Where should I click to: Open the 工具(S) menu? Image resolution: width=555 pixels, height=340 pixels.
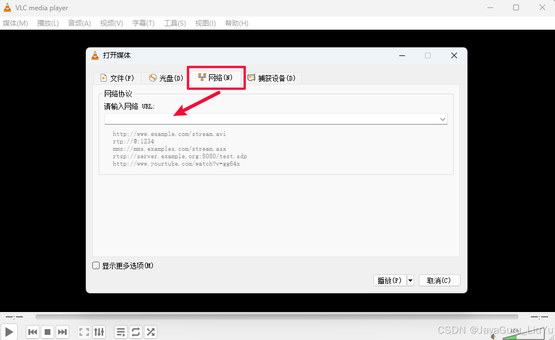pos(175,23)
